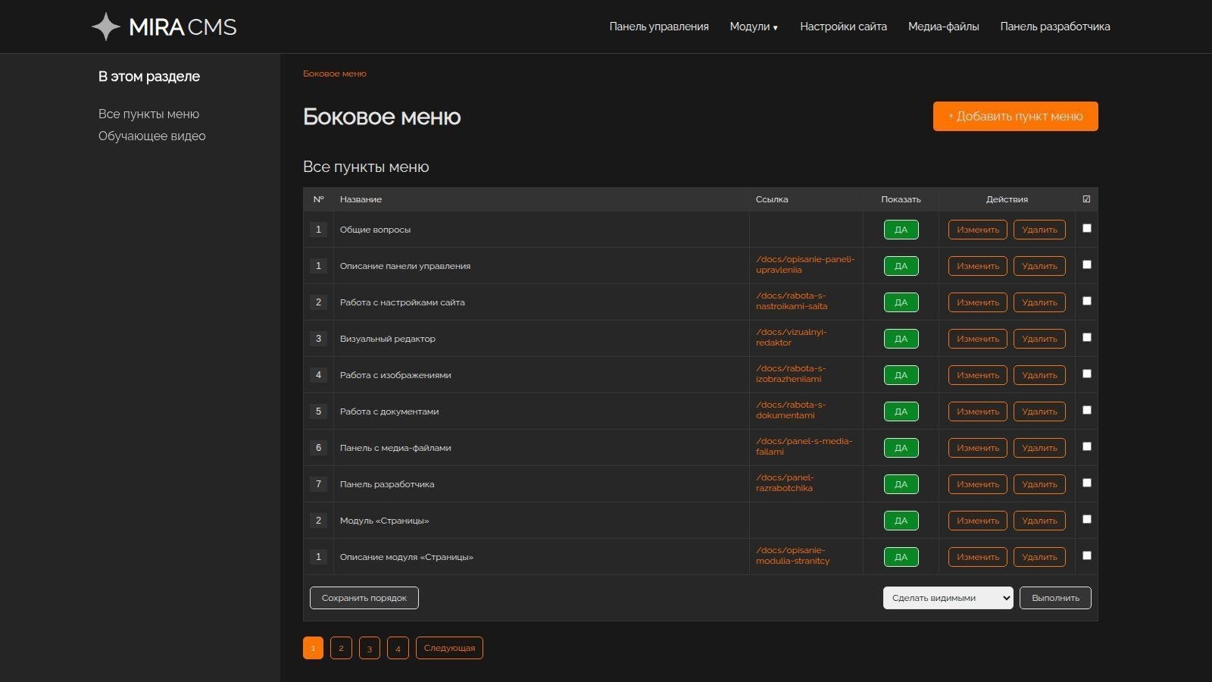
Task: Open the /docs/vizualnyi-redaktor link
Action: 791,337
